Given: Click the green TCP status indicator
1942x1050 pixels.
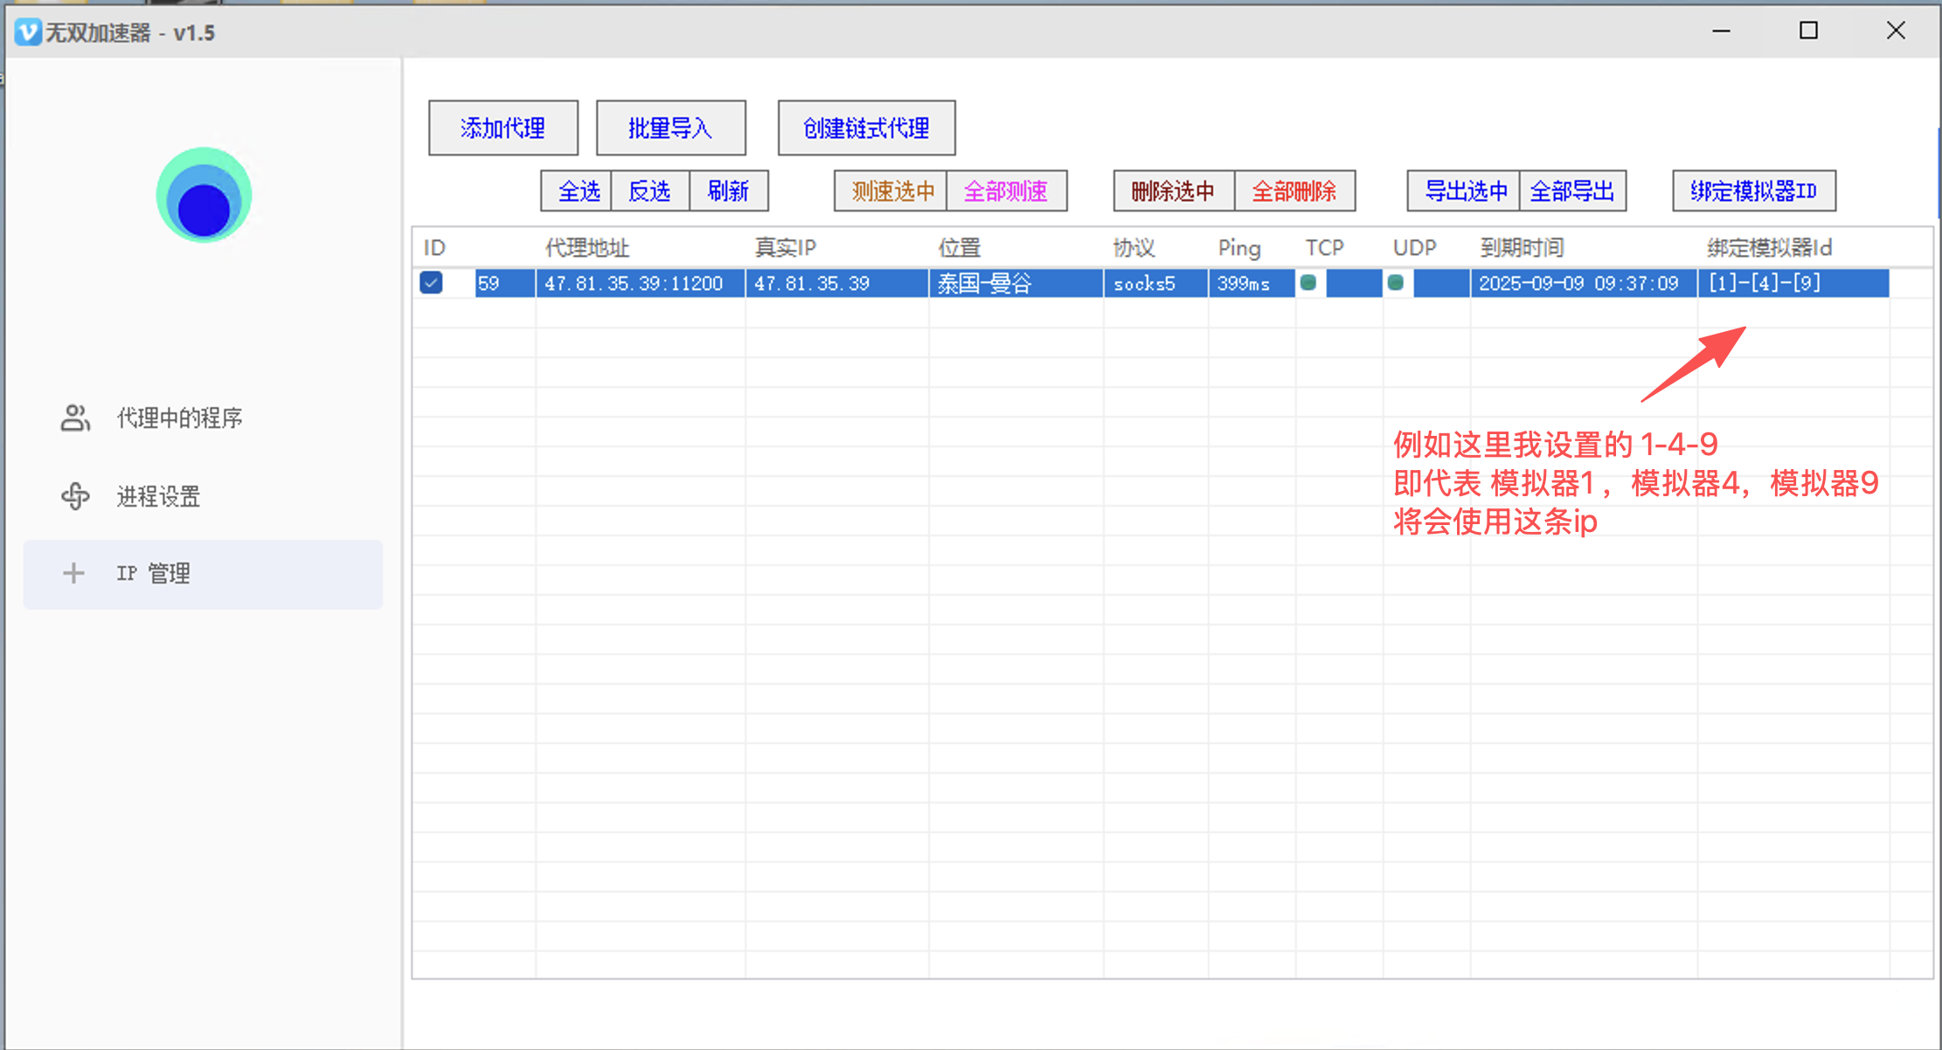Looking at the screenshot, I should (1308, 283).
